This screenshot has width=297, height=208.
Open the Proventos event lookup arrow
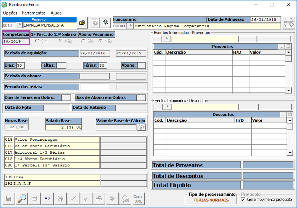click(167, 39)
